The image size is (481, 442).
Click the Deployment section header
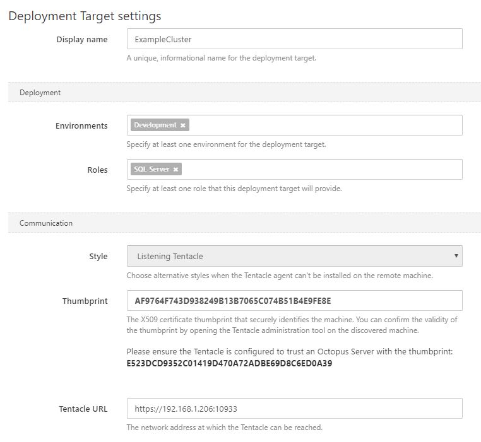(x=40, y=93)
